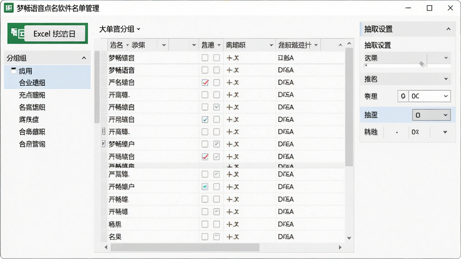The image size is (461, 259).
Task: Check the first checkbox in the 梦畅语音 row
Action: pos(205,70)
